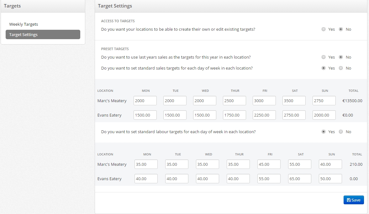Enable location access to edit targets with Yes

click(324, 29)
